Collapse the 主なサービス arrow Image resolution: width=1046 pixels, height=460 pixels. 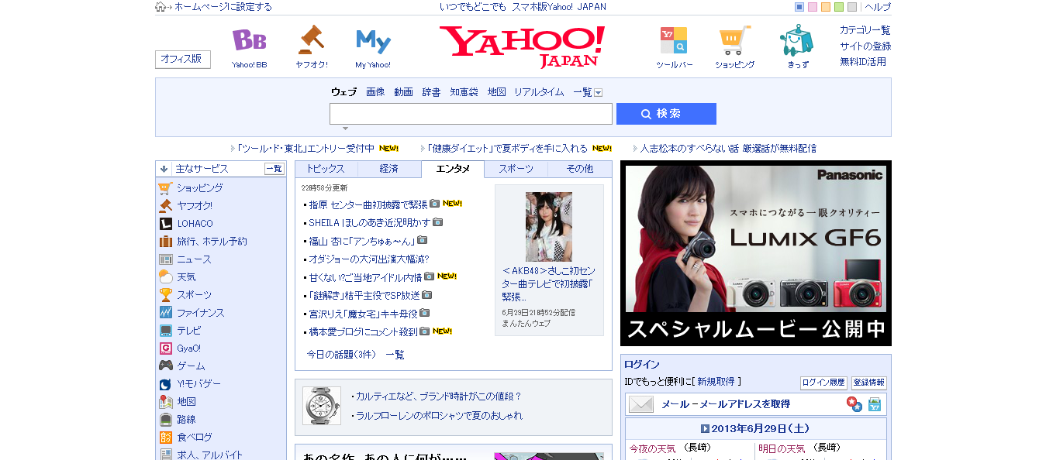(164, 168)
